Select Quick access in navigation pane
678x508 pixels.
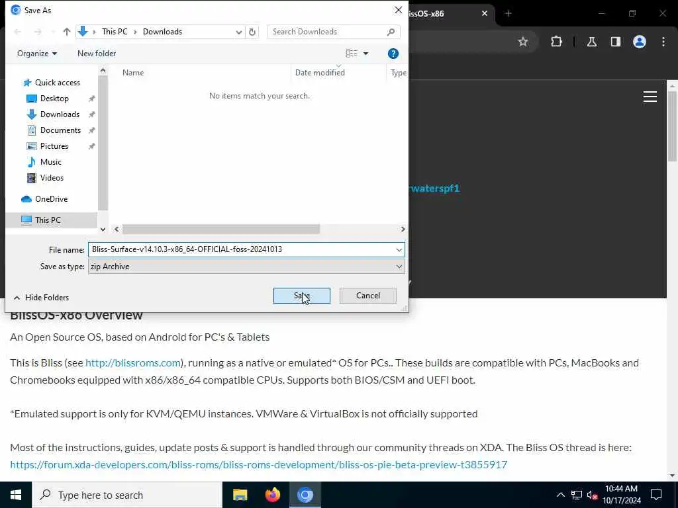pyautogui.click(x=52, y=83)
